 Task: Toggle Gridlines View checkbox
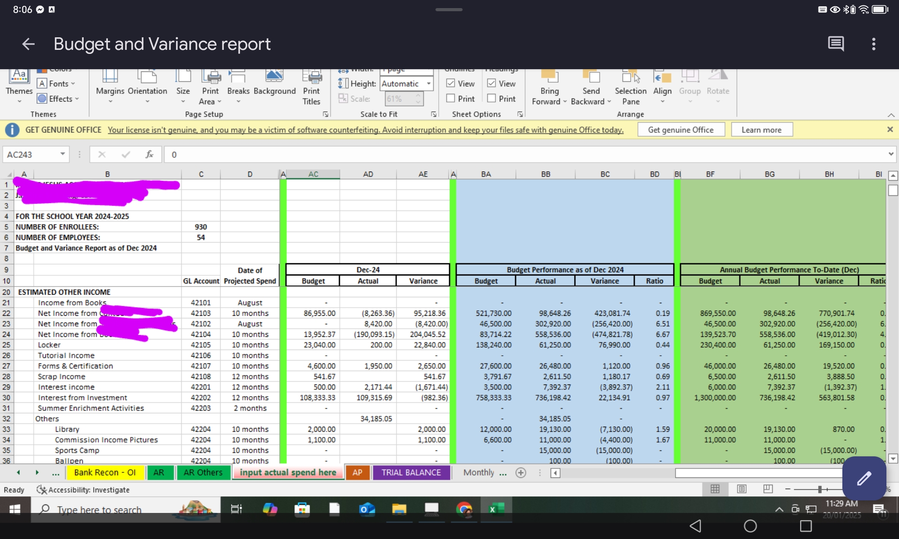pyautogui.click(x=451, y=84)
